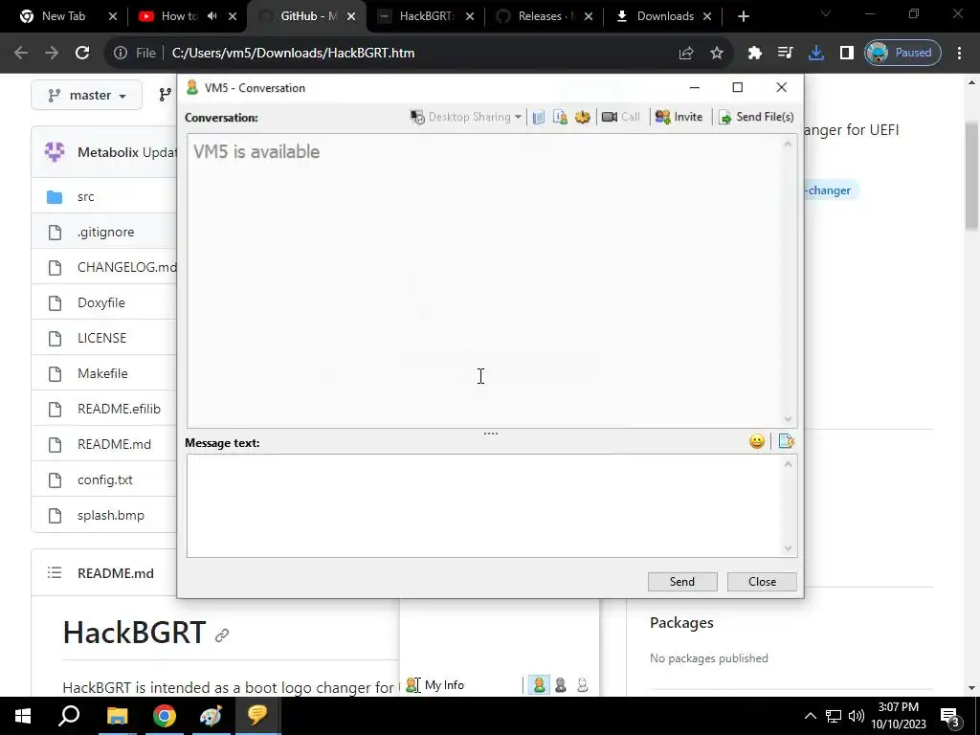980x735 pixels.
Task: Click Metabolix author name
Action: [108, 152]
